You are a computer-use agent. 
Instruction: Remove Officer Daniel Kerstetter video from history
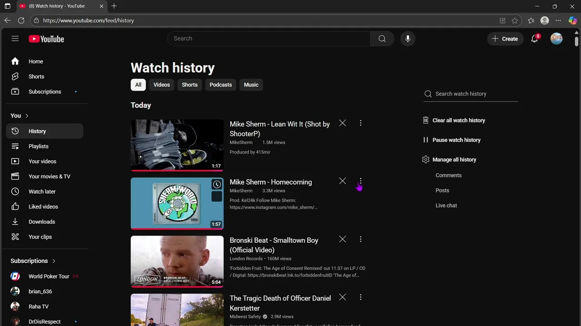click(x=343, y=297)
